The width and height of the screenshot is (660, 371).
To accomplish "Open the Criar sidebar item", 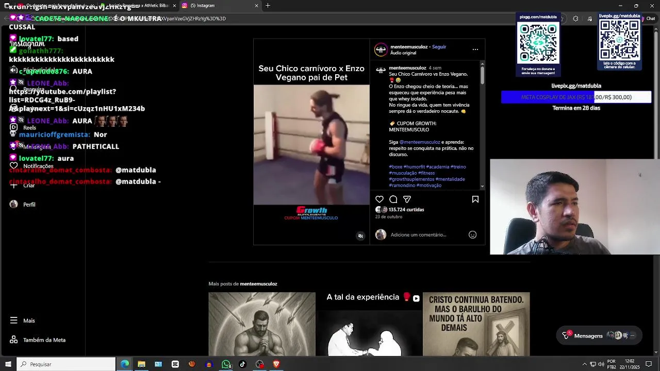I will 22,185.
